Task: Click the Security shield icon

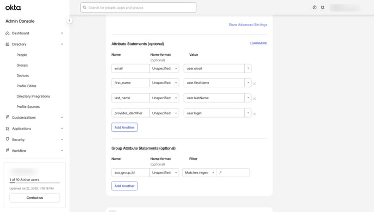Action: pyautogui.click(x=8, y=139)
